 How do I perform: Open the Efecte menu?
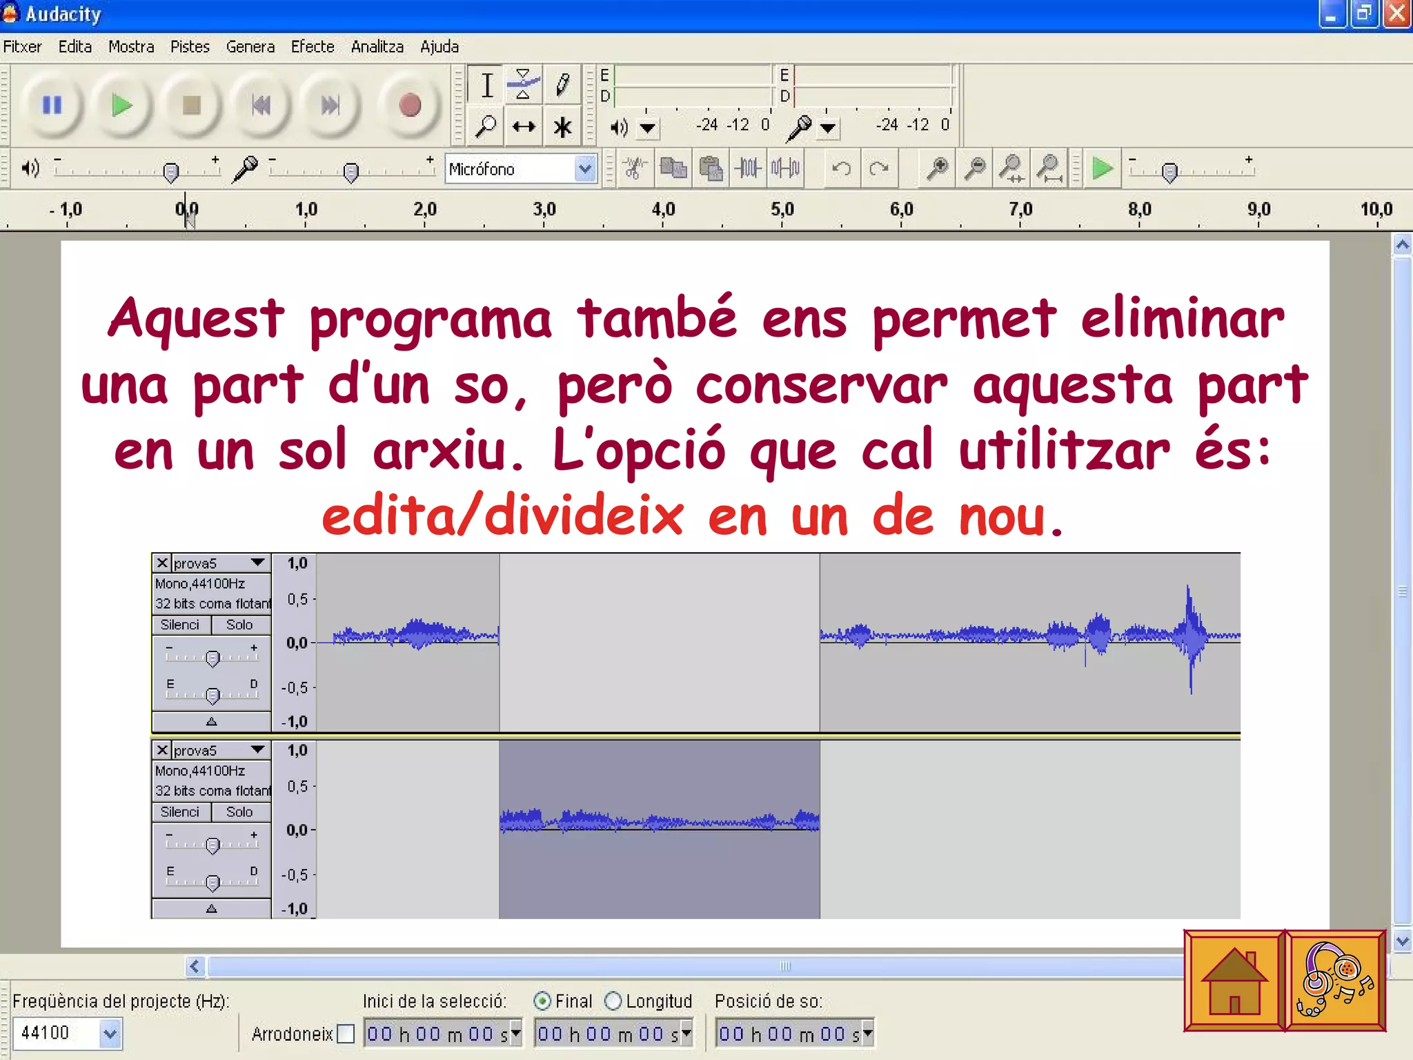[x=313, y=47]
